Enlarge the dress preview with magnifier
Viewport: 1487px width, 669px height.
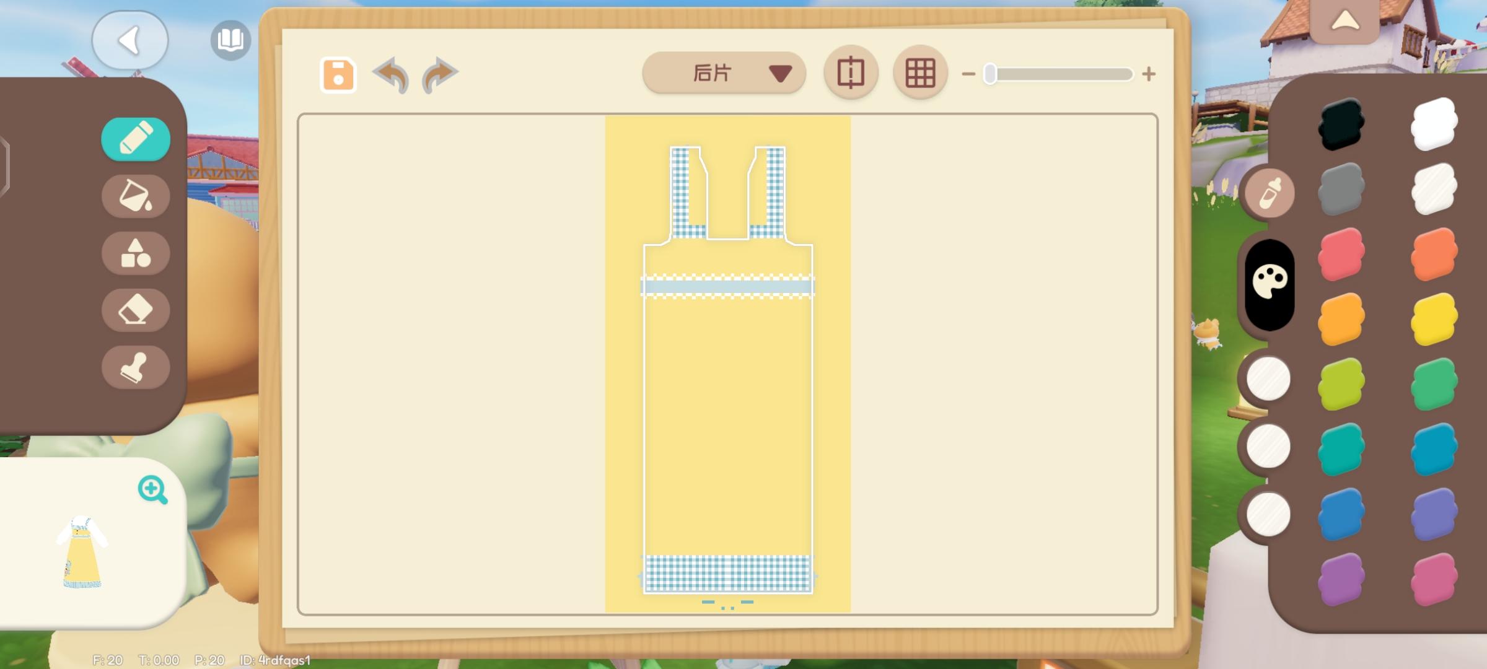click(x=152, y=489)
